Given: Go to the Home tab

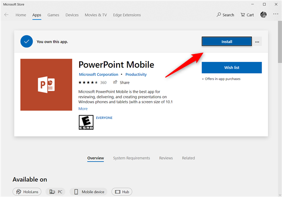Looking at the screenshot, I should pyautogui.click(x=21, y=15).
